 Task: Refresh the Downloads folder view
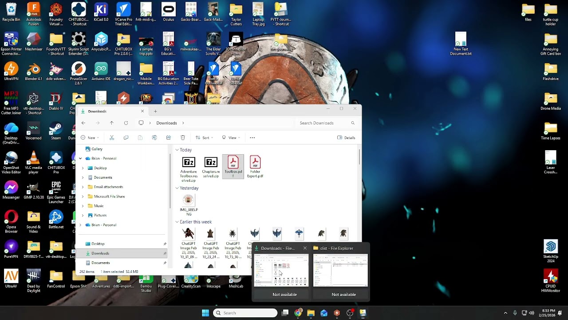coord(126,123)
